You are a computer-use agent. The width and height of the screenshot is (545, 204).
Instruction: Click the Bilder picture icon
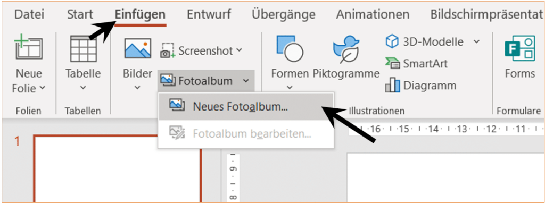[138, 48]
